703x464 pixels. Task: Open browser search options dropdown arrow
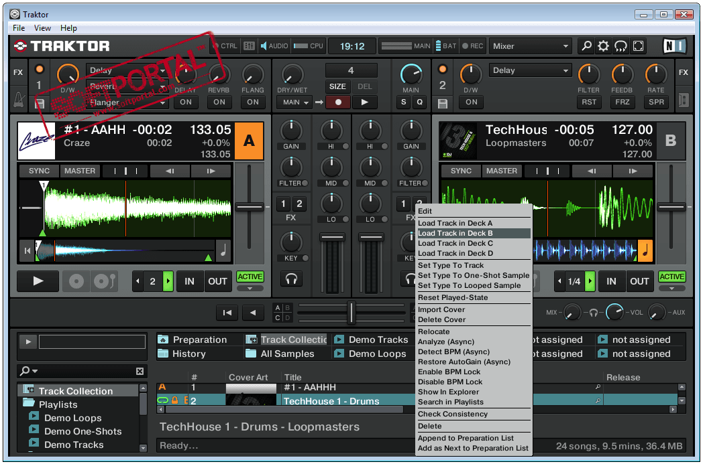coord(35,371)
